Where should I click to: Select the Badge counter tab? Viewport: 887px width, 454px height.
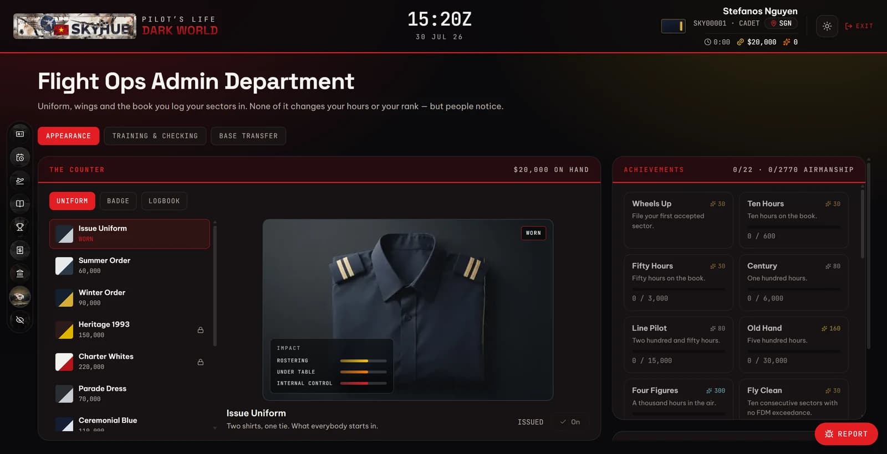pos(118,201)
